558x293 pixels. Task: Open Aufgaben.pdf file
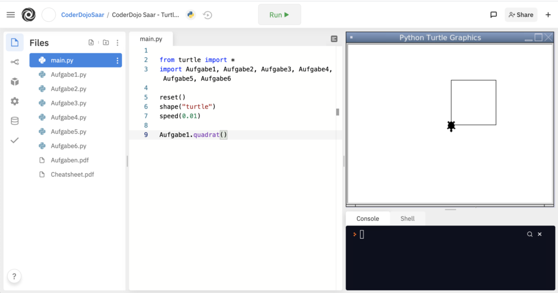point(70,160)
